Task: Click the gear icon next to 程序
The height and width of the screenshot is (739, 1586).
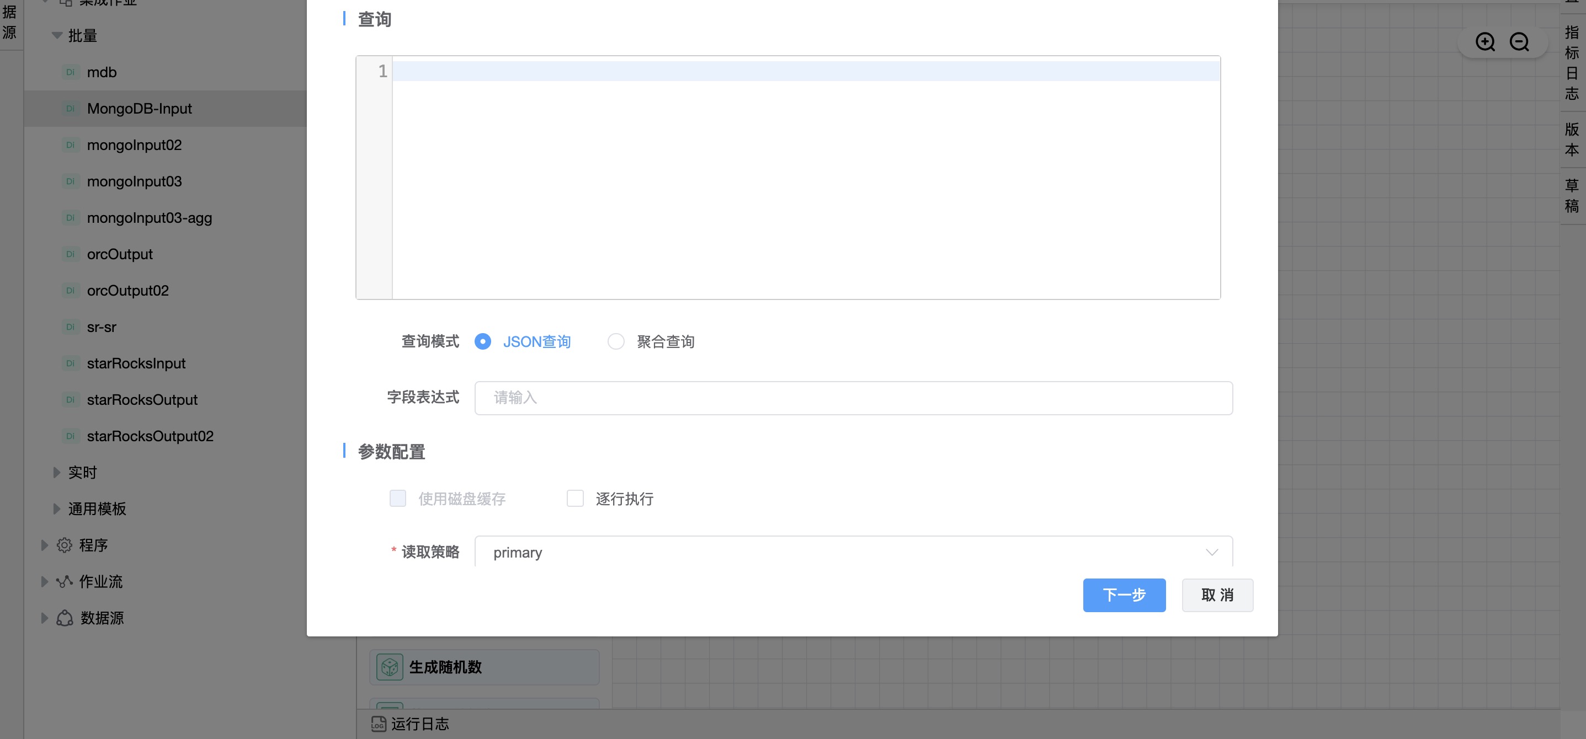Action: point(64,545)
